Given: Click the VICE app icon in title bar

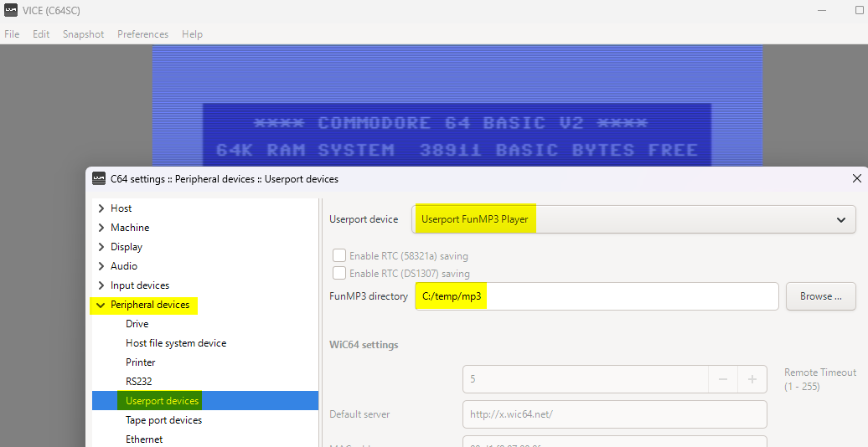Looking at the screenshot, I should tap(11, 11).
